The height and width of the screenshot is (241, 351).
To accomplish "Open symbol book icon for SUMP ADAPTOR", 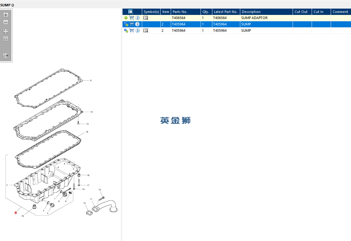I will tap(145, 18).
